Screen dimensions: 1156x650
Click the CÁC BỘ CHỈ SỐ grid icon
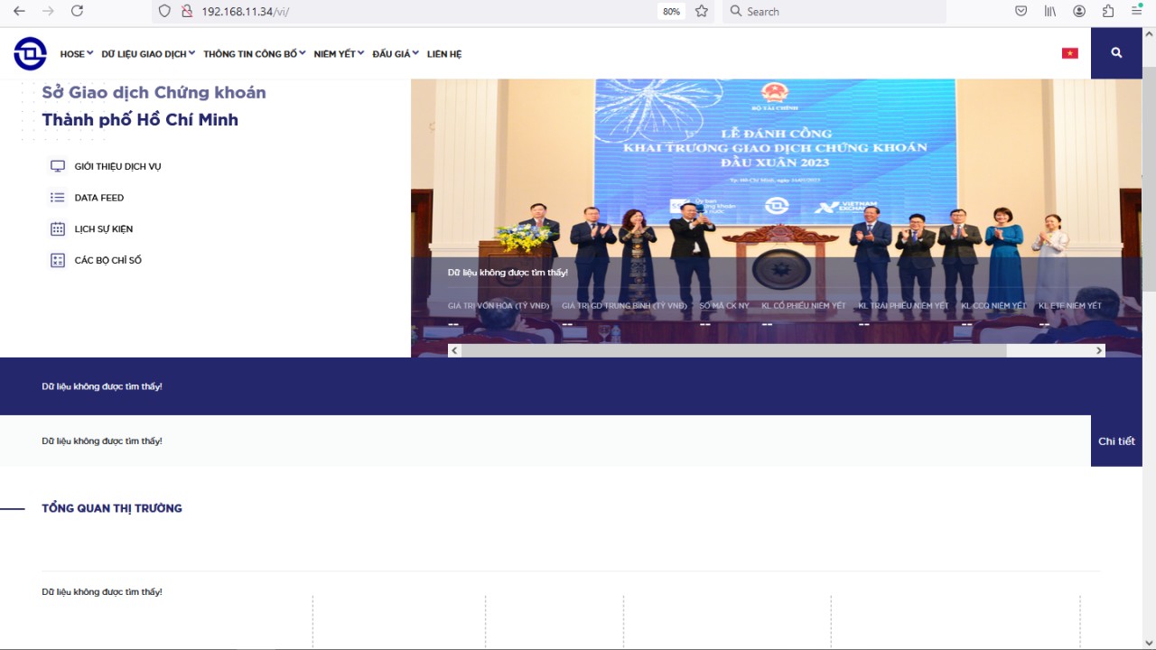57,260
